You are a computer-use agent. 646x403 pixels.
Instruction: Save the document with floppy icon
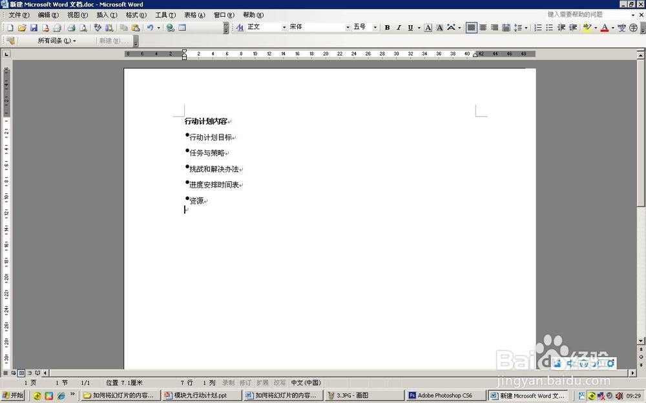34,28
